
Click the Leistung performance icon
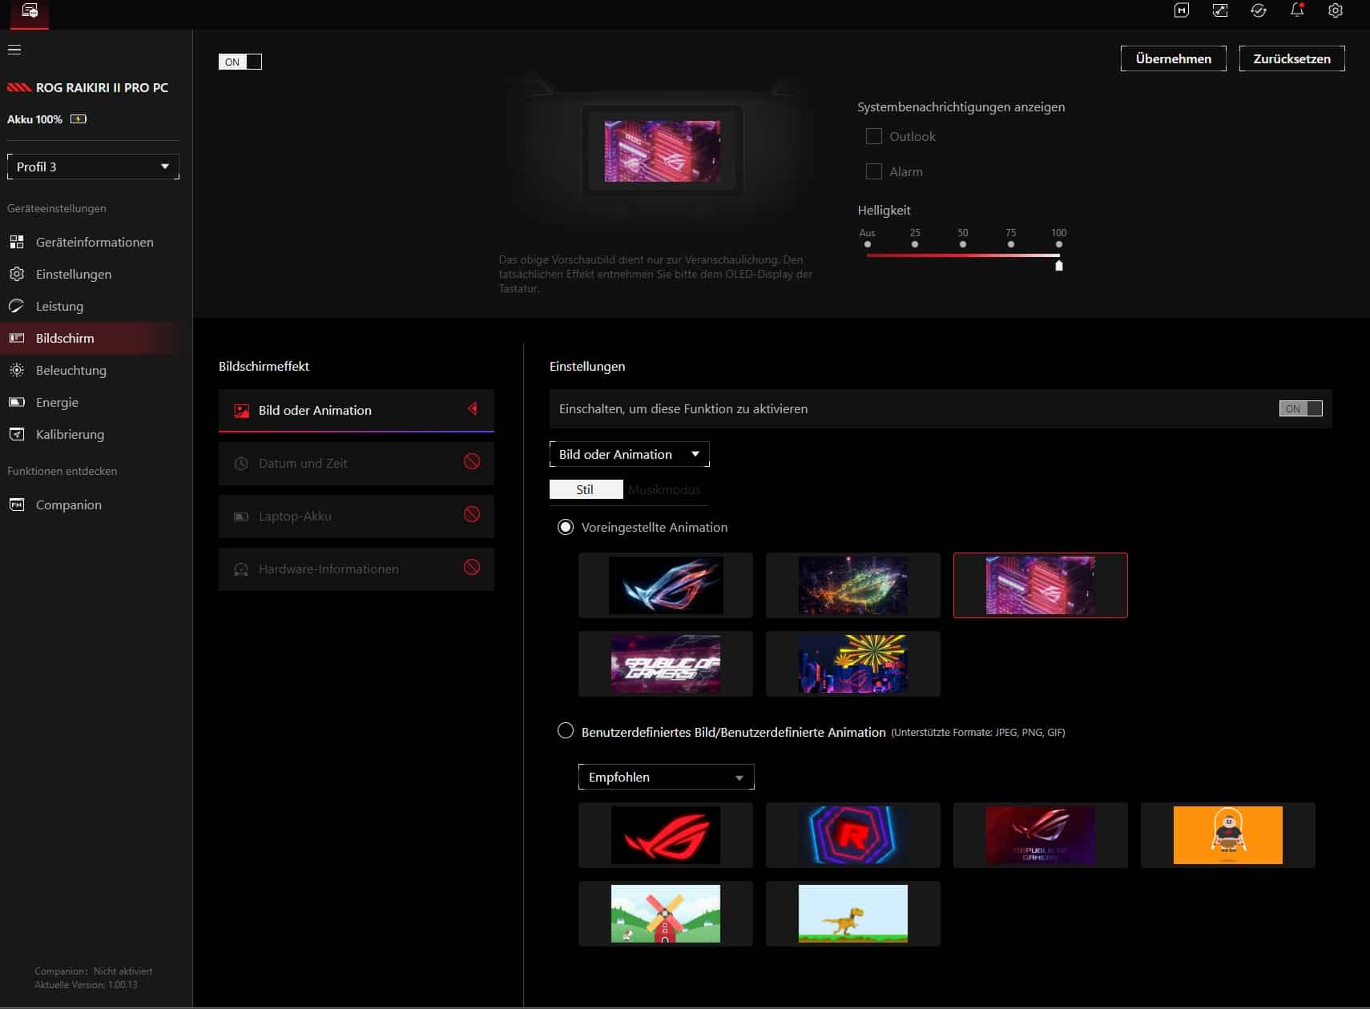click(17, 306)
